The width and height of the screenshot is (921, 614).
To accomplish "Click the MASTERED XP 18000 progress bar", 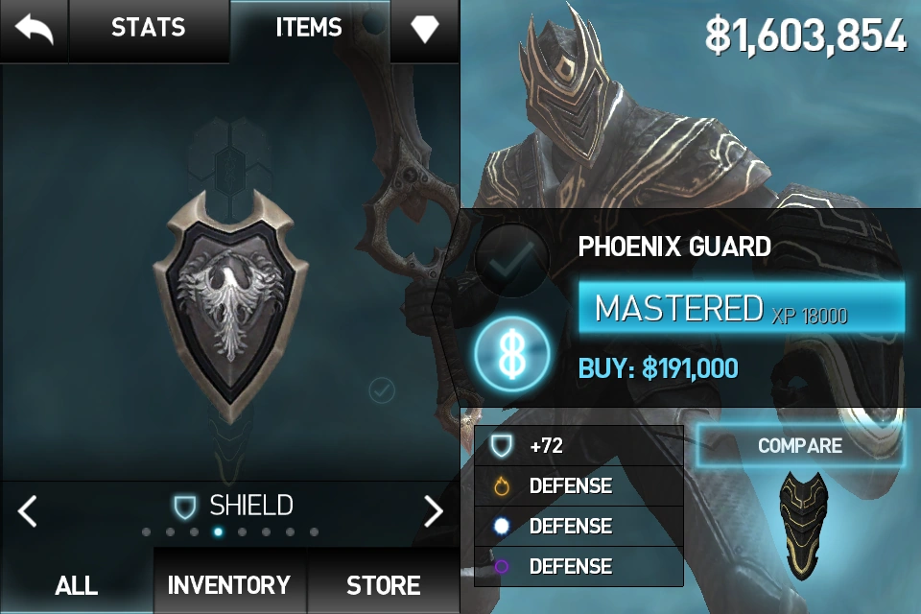I will coord(742,308).
